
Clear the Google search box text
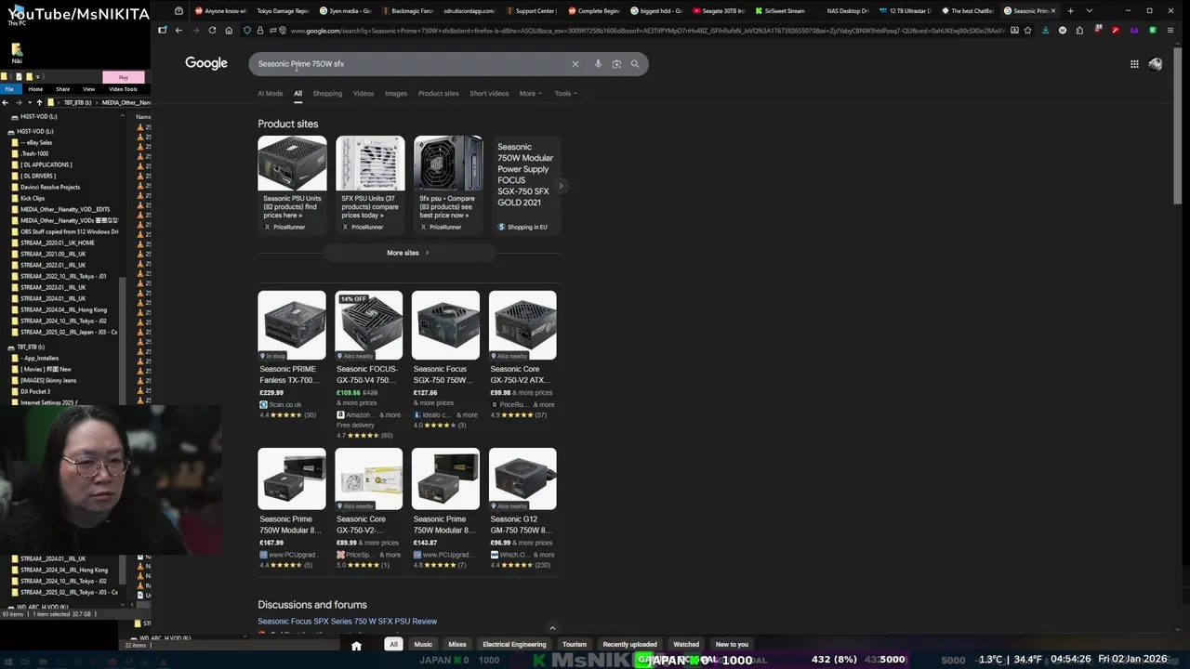click(x=575, y=64)
